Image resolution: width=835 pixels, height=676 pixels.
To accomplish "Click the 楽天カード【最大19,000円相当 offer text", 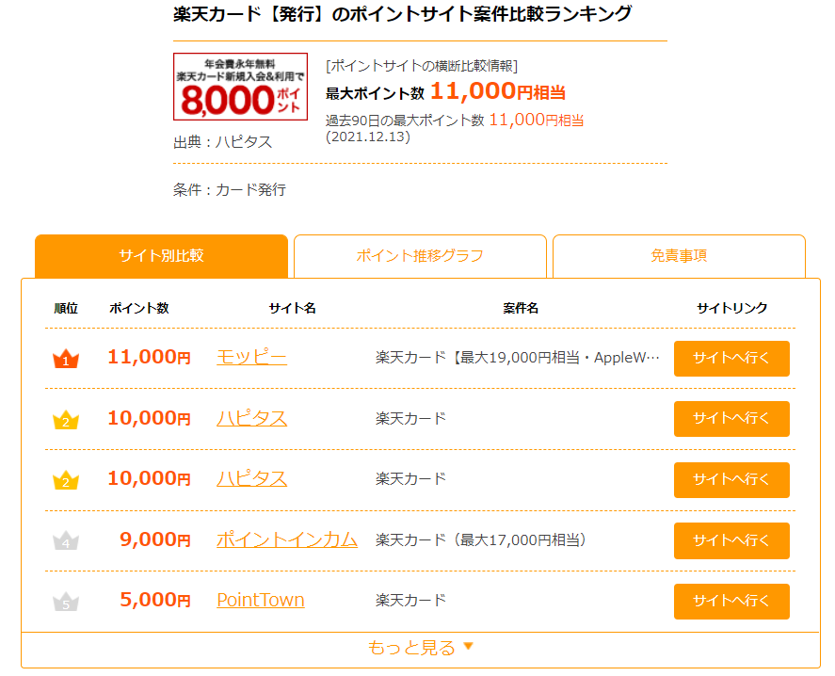I will tap(518, 358).
